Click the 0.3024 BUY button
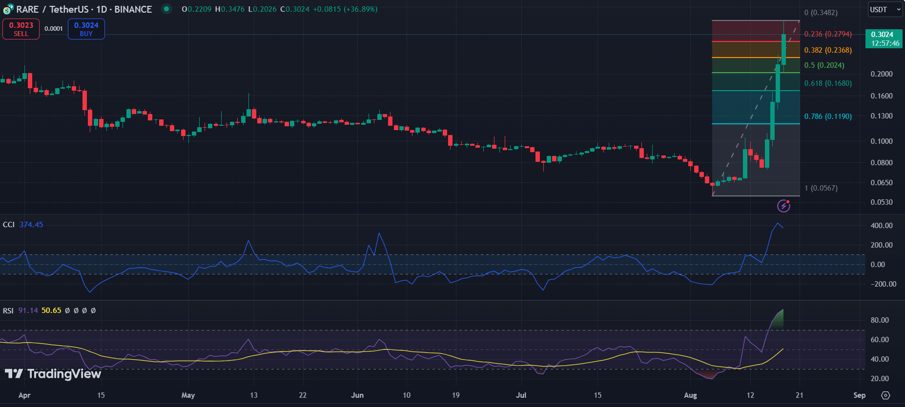Screen dimensions: 905x407 coord(86,29)
